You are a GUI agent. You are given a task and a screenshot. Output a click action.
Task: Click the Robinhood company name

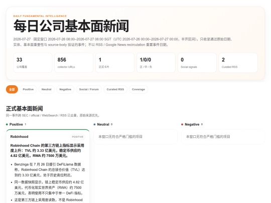pyautogui.click(x=20, y=137)
